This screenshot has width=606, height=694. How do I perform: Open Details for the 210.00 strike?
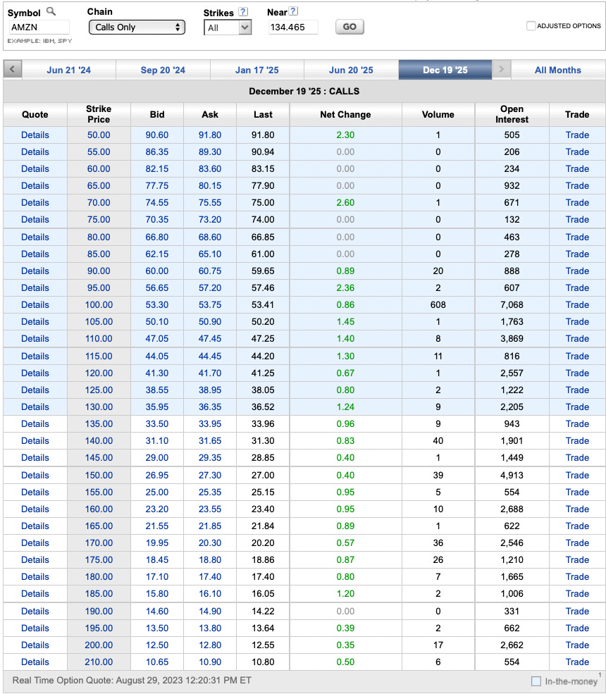point(35,662)
